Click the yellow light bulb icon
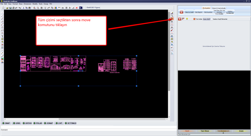 pyautogui.click(x=187, y=19)
